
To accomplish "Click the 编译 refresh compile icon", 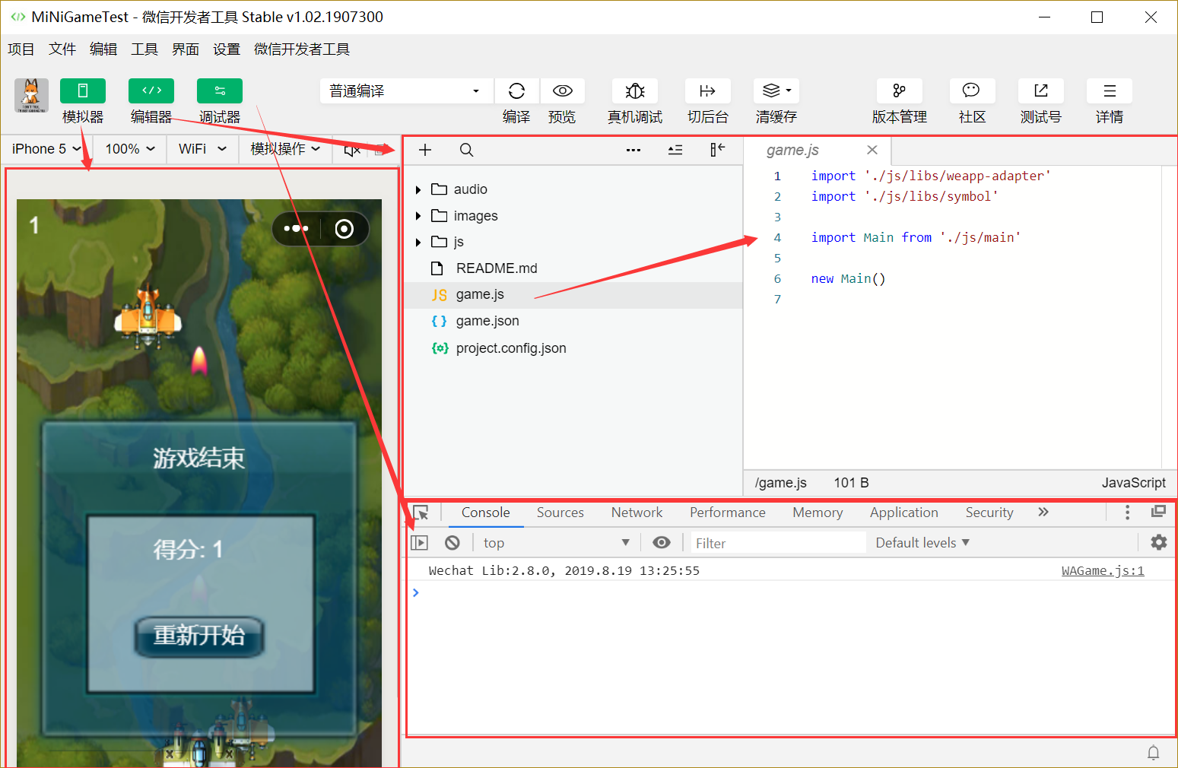I will pyautogui.click(x=517, y=91).
